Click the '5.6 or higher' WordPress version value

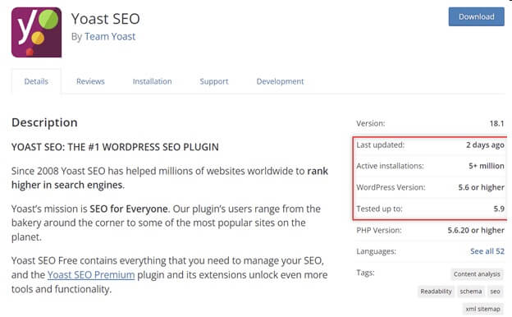[481, 187]
